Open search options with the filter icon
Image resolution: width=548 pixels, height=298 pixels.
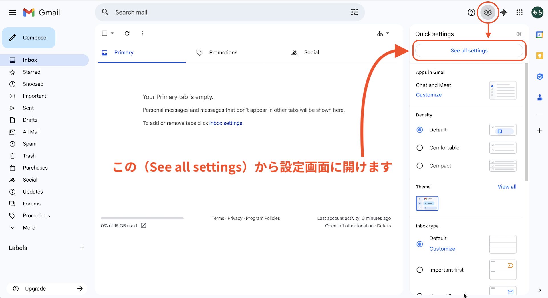click(354, 12)
